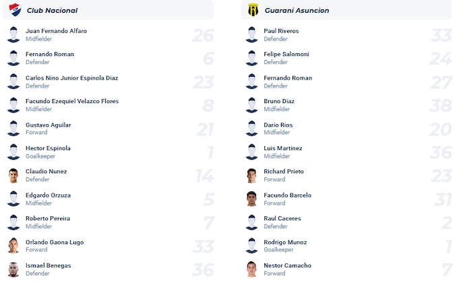This screenshot has height=281, width=465.
Task: Click Rodrigo Munoz's goalkeeper avatar icon
Action: tap(252, 246)
